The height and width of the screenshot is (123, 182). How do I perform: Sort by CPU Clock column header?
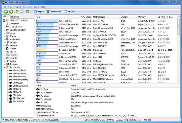[86, 17]
